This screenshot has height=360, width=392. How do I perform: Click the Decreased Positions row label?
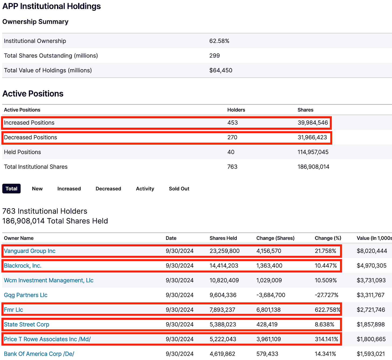(x=30, y=137)
